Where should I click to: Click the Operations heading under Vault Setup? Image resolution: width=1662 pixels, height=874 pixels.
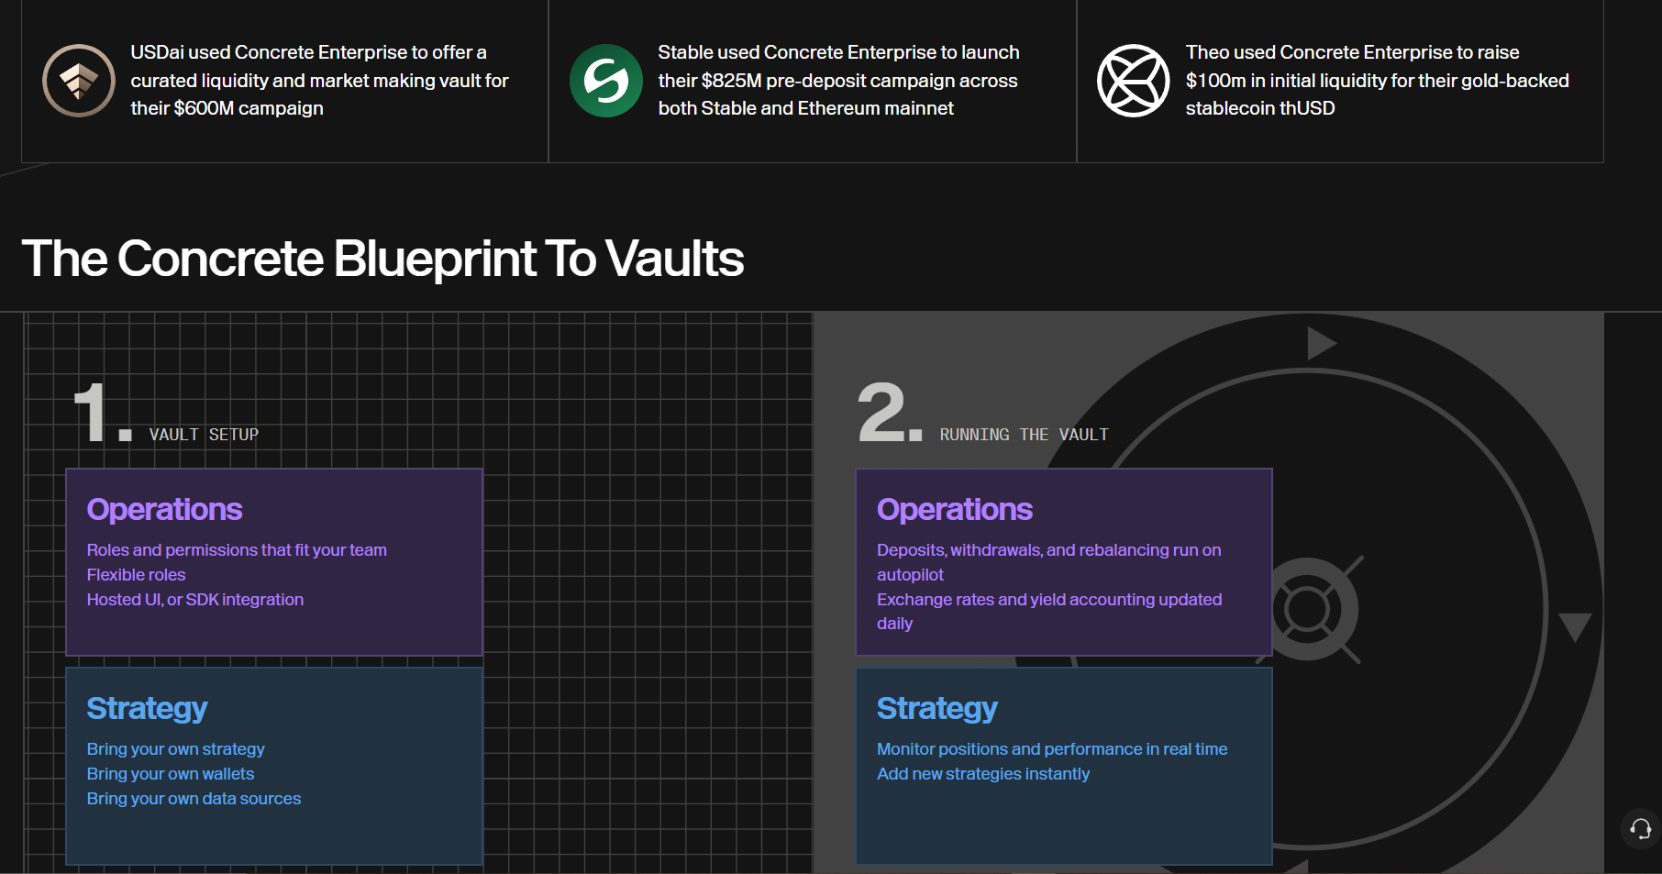pyautogui.click(x=165, y=510)
